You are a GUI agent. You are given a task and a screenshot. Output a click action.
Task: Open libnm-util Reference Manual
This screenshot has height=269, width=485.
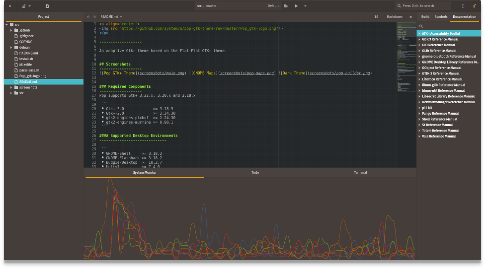click(443, 91)
